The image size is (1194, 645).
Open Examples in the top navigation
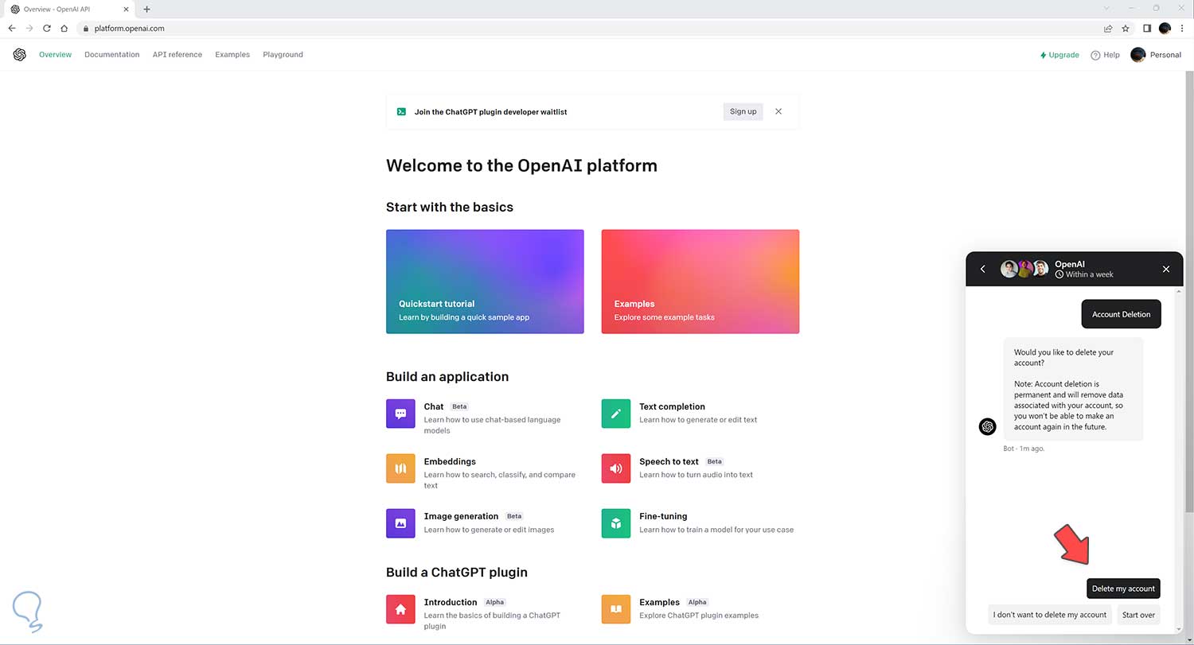click(x=232, y=55)
